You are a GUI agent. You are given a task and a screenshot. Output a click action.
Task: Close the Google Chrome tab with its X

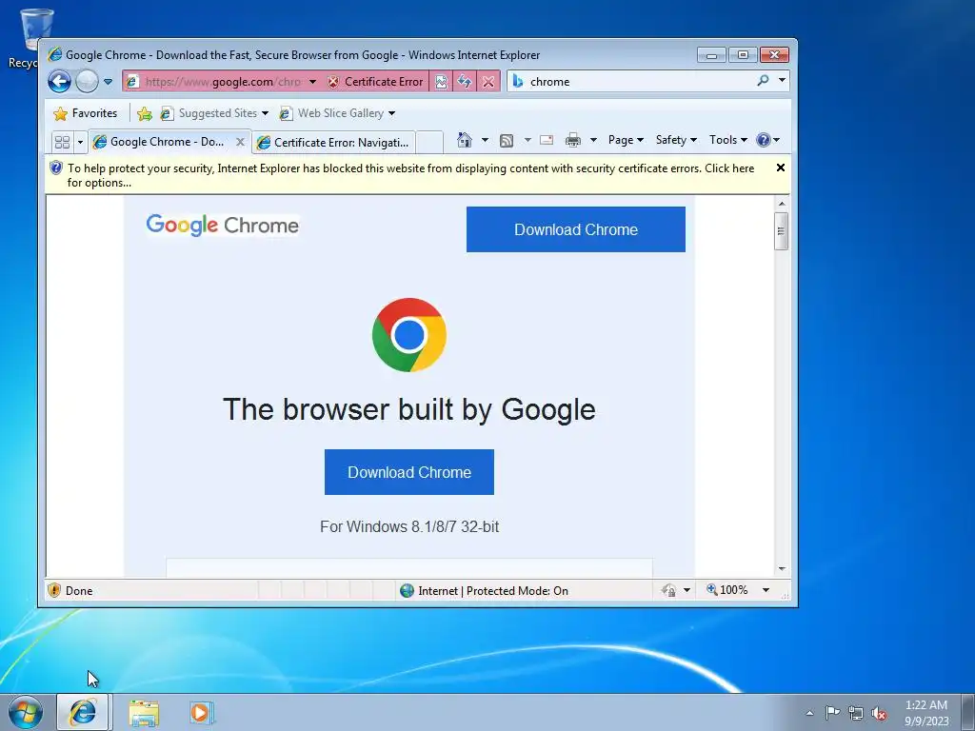coord(240,142)
